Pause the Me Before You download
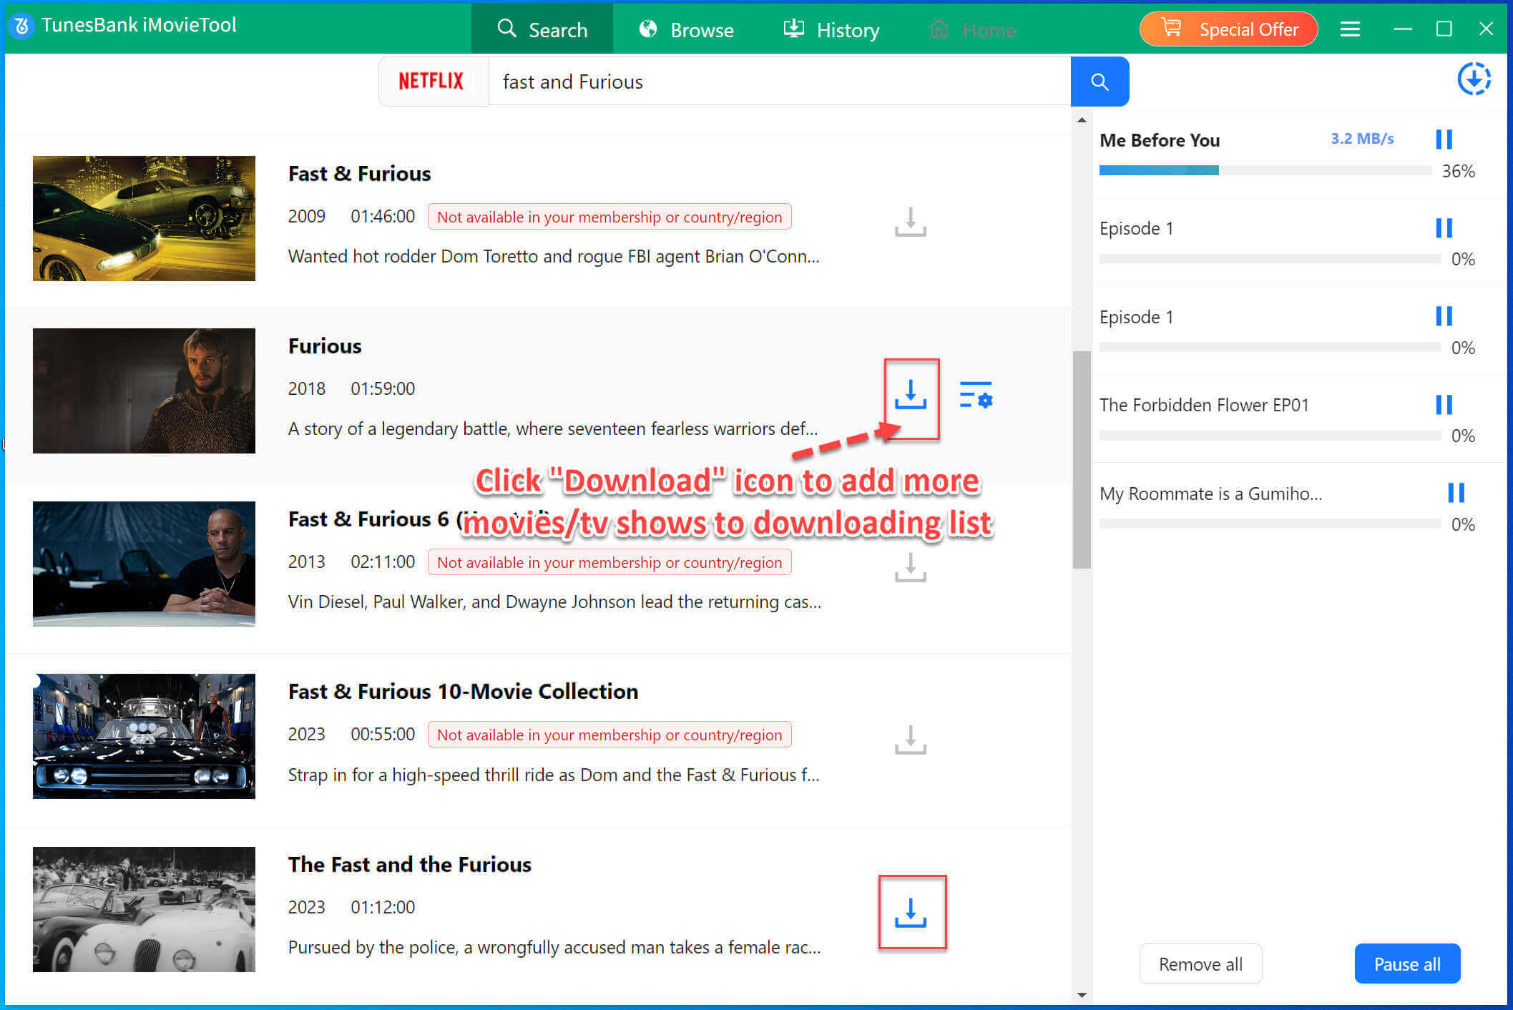The height and width of the screenshot is (1010, 1513). click(1444, 139)
